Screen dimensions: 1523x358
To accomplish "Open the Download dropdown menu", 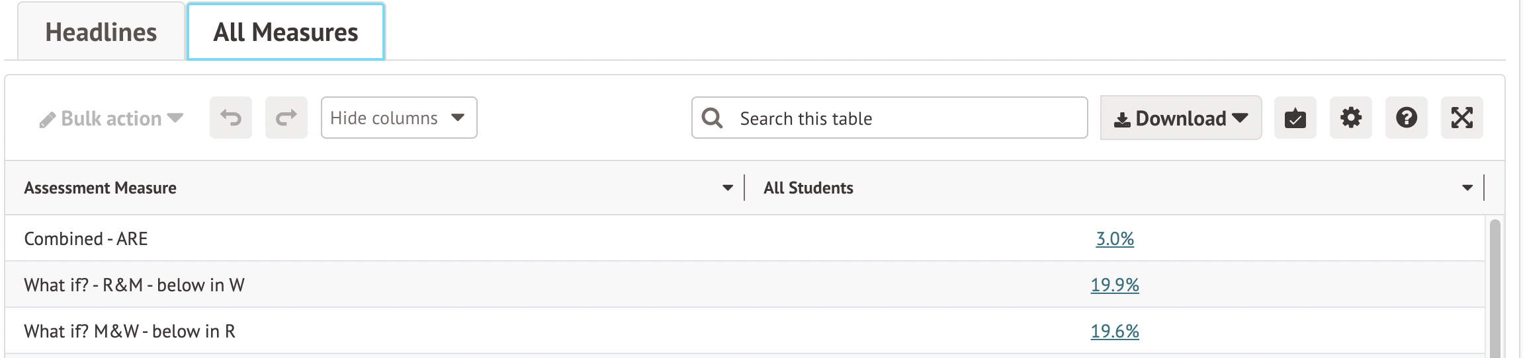I will pos(1180,118).
